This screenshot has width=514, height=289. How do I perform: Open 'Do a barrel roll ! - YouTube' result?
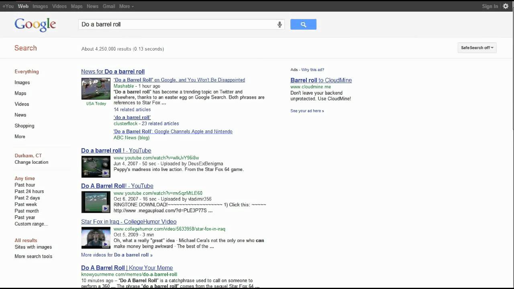(x=116, y=151)
